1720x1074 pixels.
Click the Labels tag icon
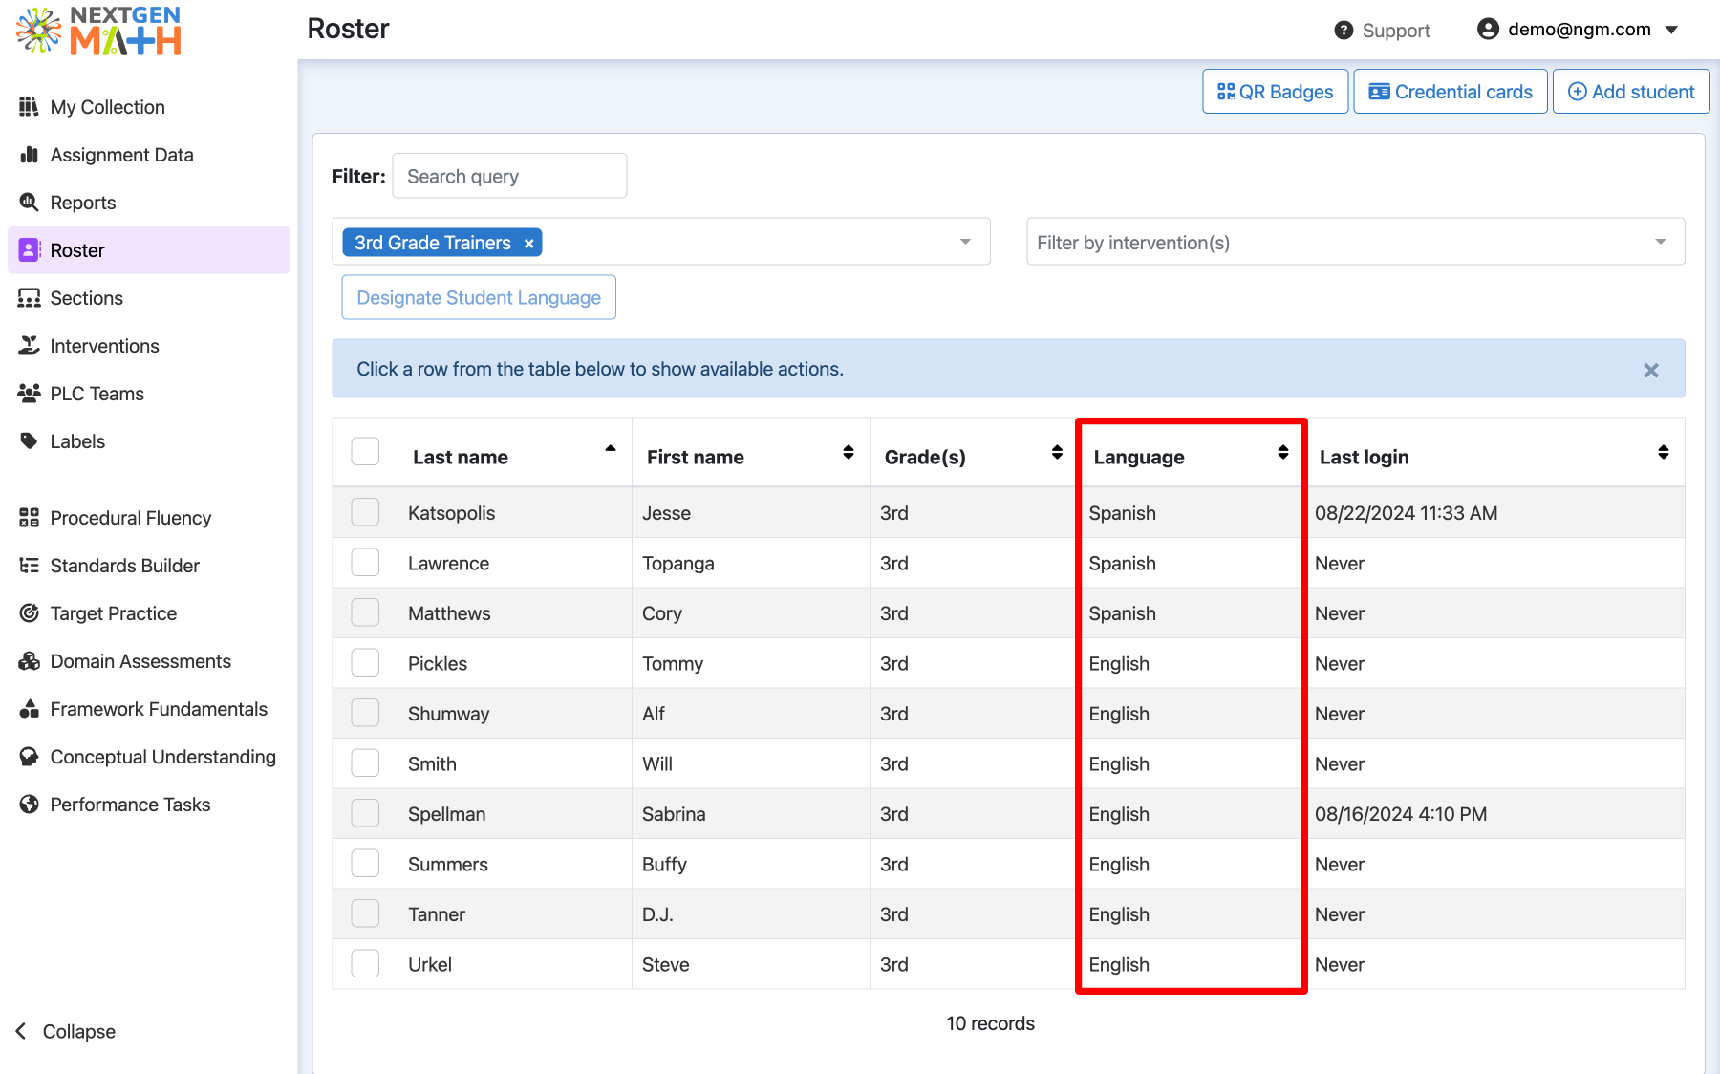(x=30, y=441)
